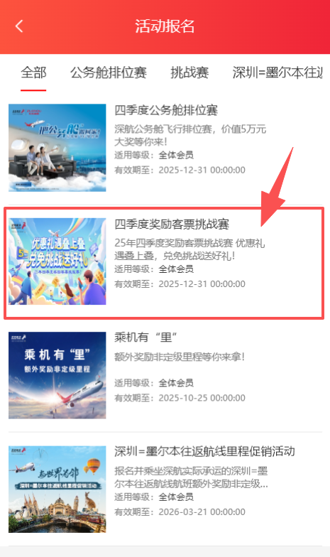The width and height of the screenshot is (330, 557).
Task: Click the 25年四季度奖励客票挑战赛 description
Action: coord(189,249)
